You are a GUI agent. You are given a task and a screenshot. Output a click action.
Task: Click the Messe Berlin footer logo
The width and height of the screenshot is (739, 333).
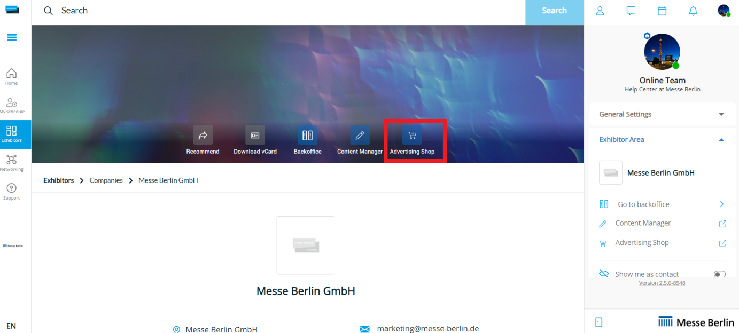[696, 322]
